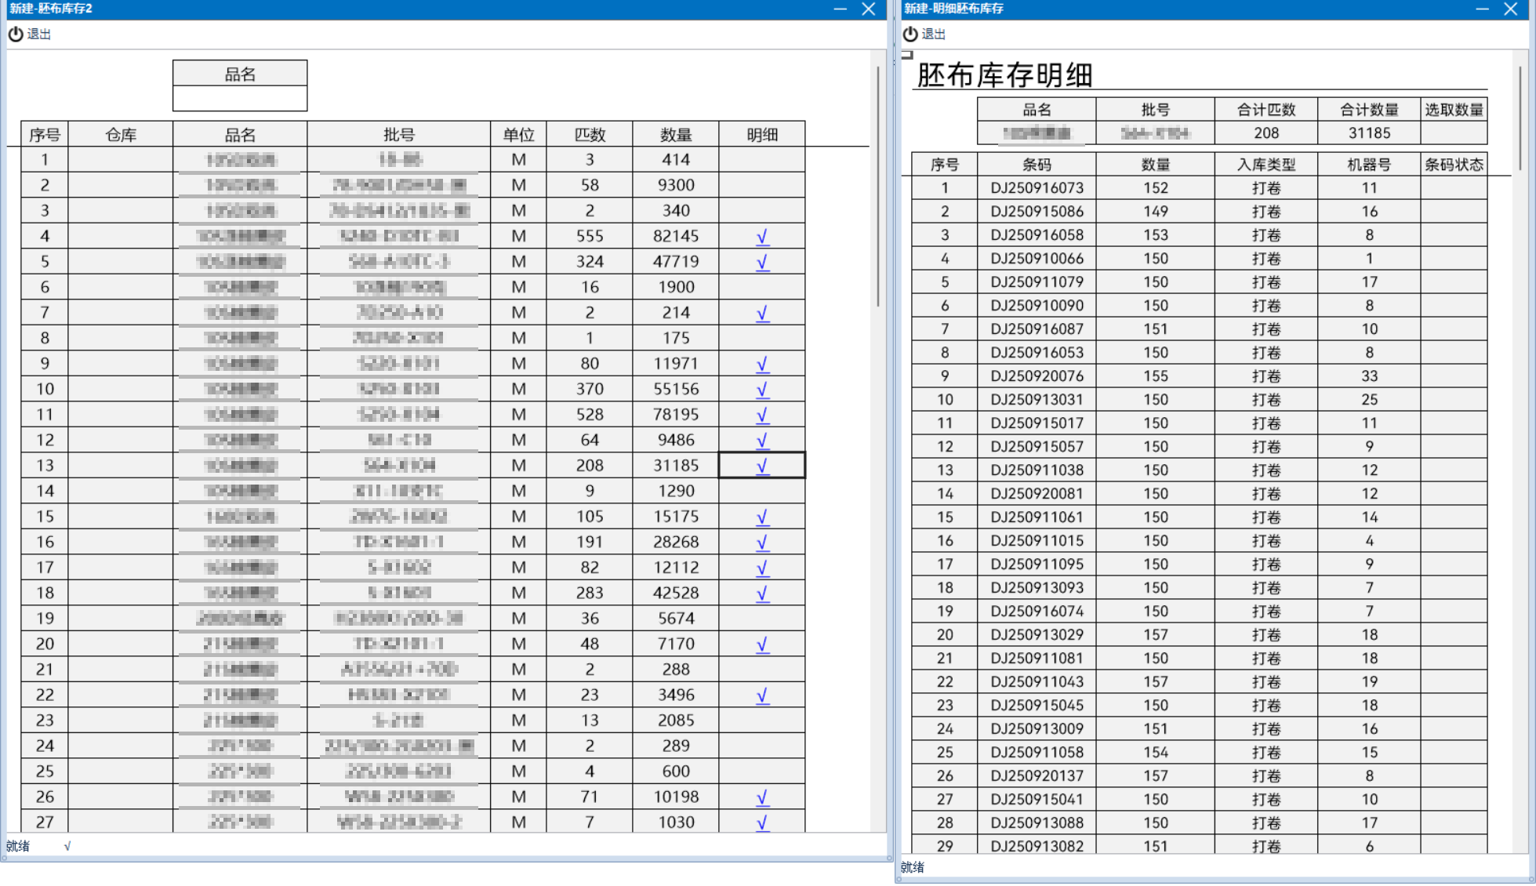Open the √ detail link on row 27
Viewport: 1536px width, 886px height.
761,822
